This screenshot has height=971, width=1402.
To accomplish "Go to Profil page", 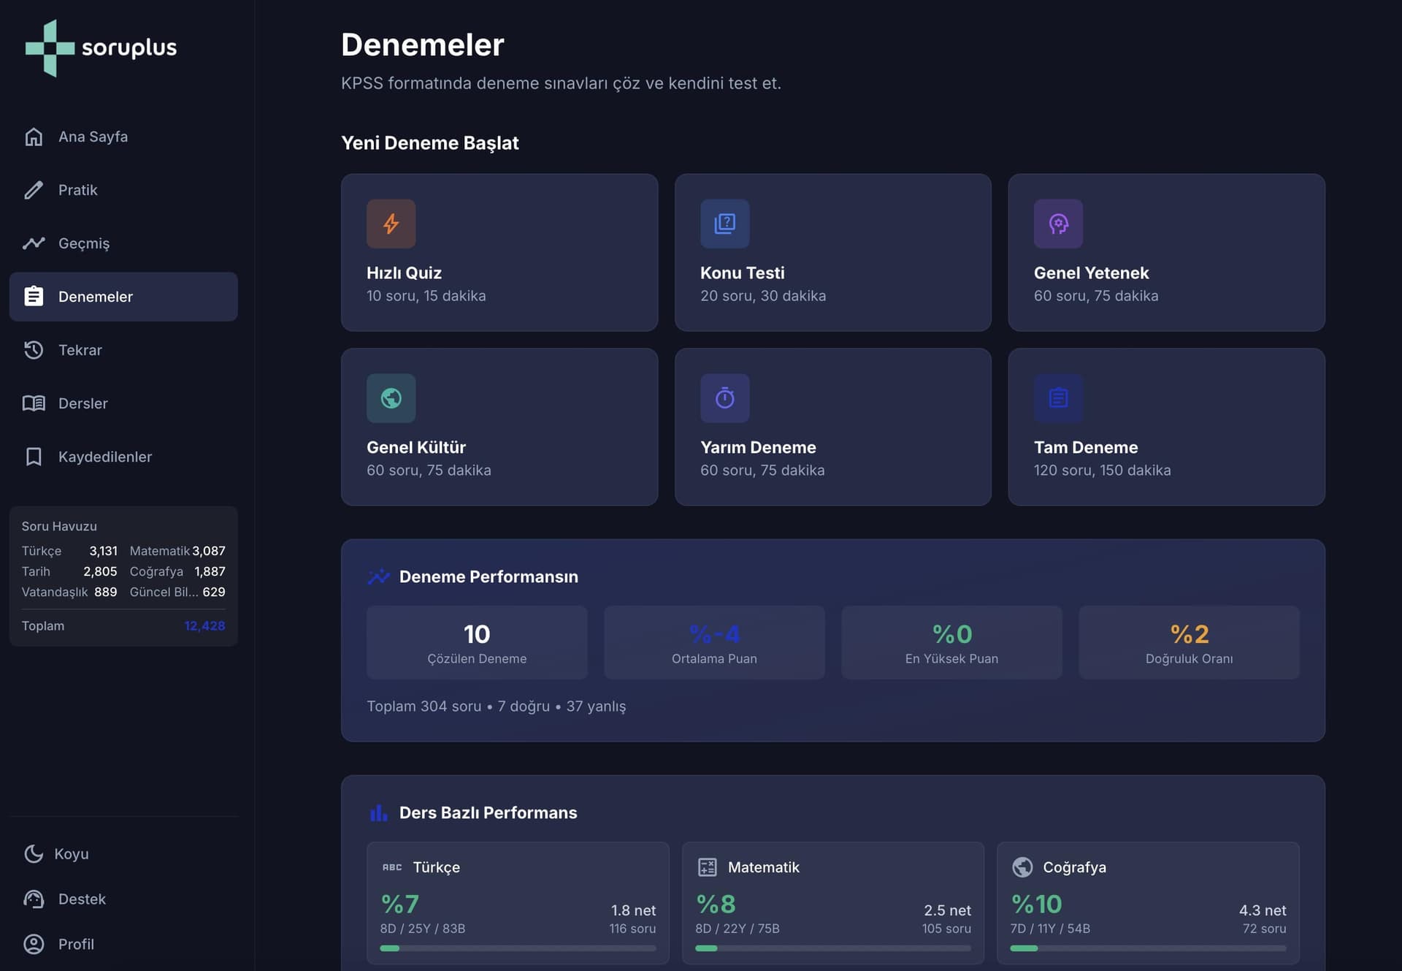I will (76, 944).
